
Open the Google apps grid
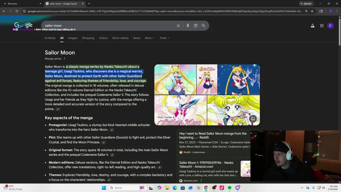tap(322, 26)
